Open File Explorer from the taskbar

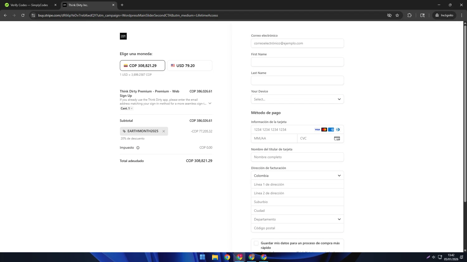pyautogui.click(x=215, y=257)
